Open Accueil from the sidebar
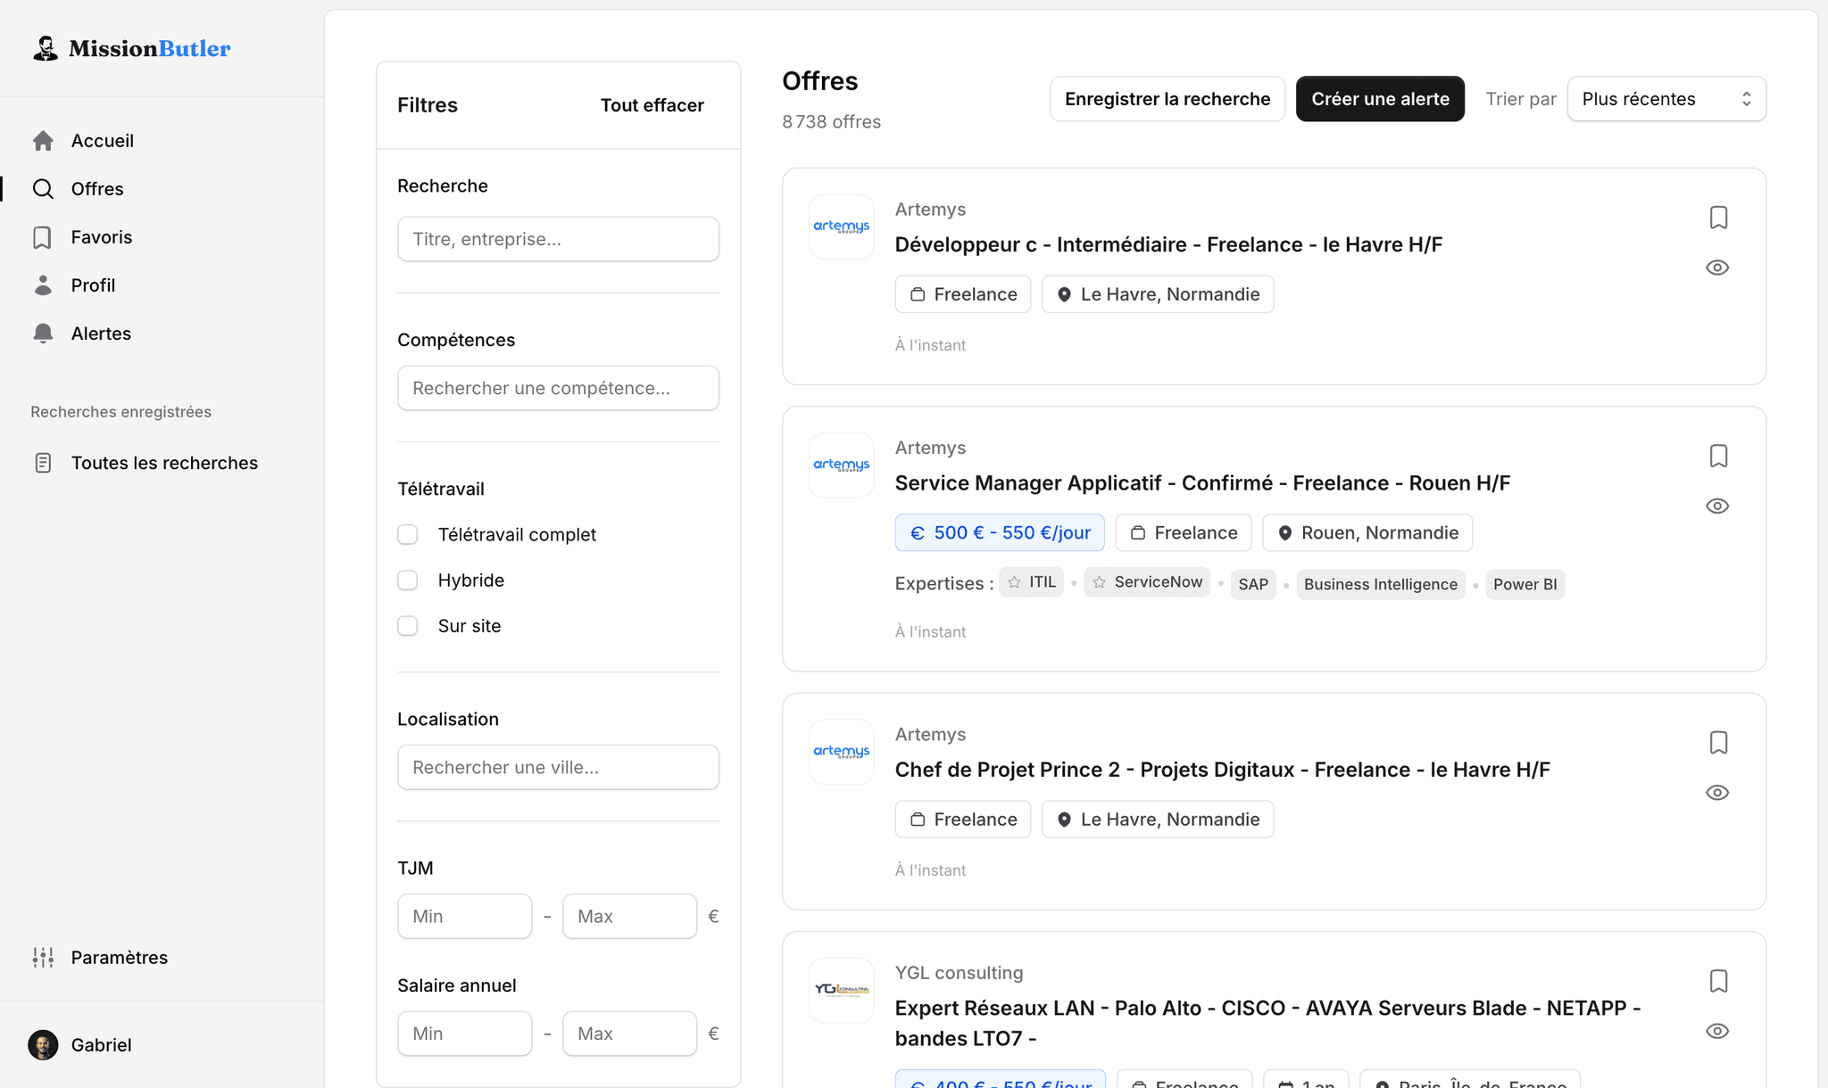 coord(102,141)
